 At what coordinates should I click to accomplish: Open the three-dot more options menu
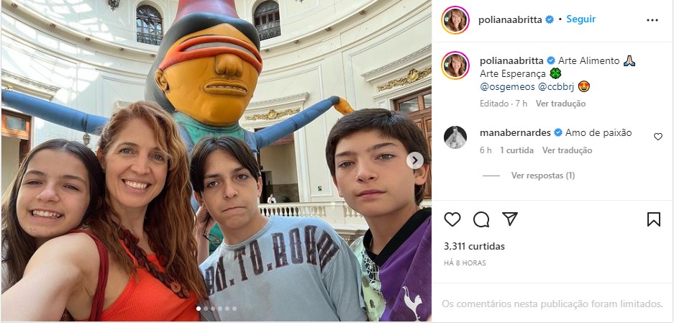tap(652, 20)
